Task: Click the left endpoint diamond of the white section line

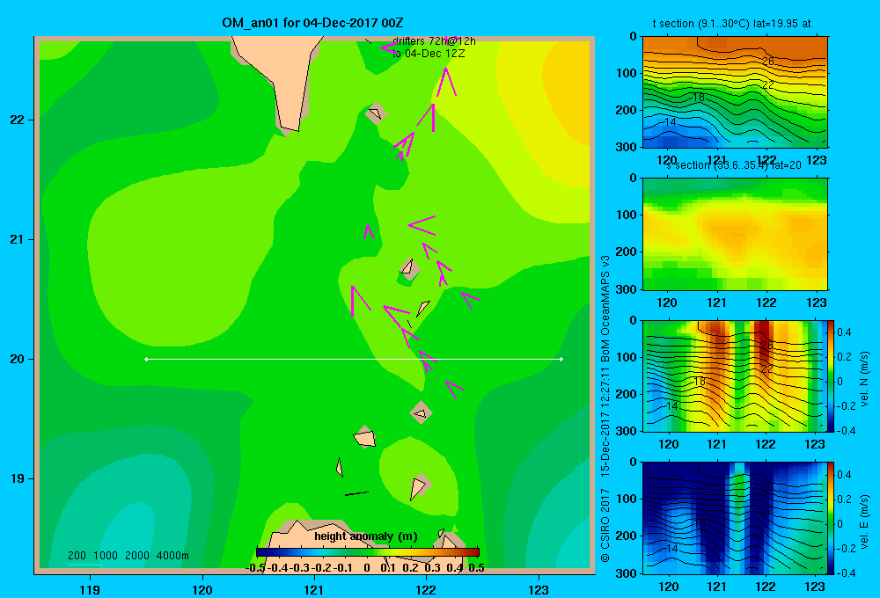Action: coord(146,359)
